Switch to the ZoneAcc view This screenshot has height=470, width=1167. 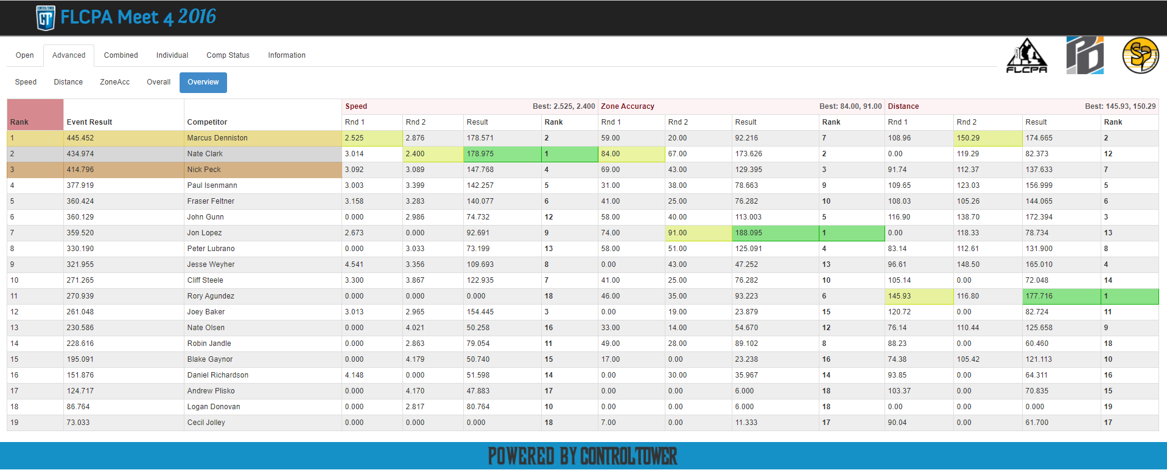pyautogui.click(x=114, y=82)
